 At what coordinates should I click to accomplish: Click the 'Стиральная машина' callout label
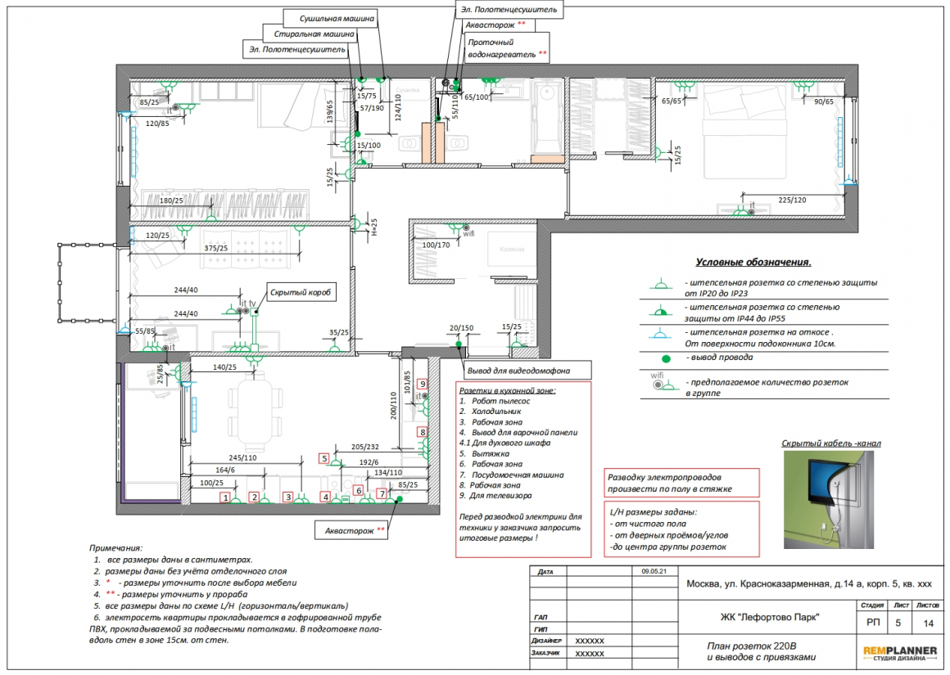[313, 34]
